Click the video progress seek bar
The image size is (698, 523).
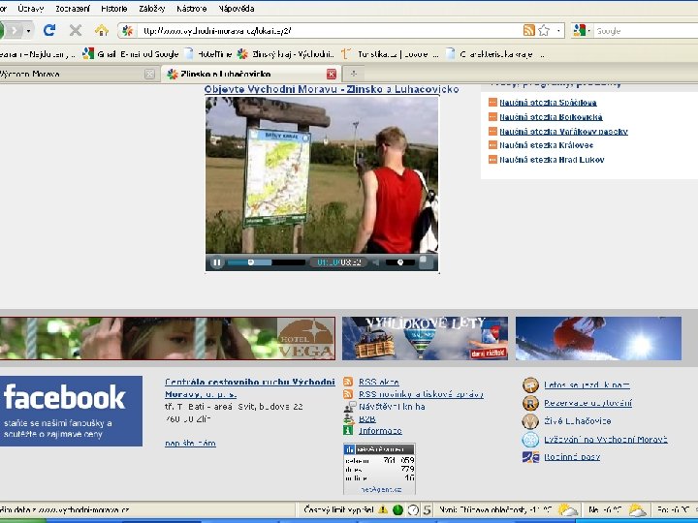coord(267,262)
